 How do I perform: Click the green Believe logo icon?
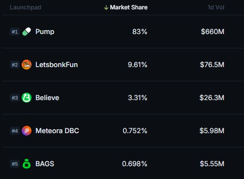pyautogui.click(x=27, y=98)
